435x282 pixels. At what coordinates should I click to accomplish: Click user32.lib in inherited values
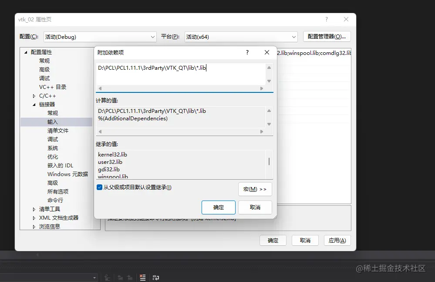coord(110,162)
